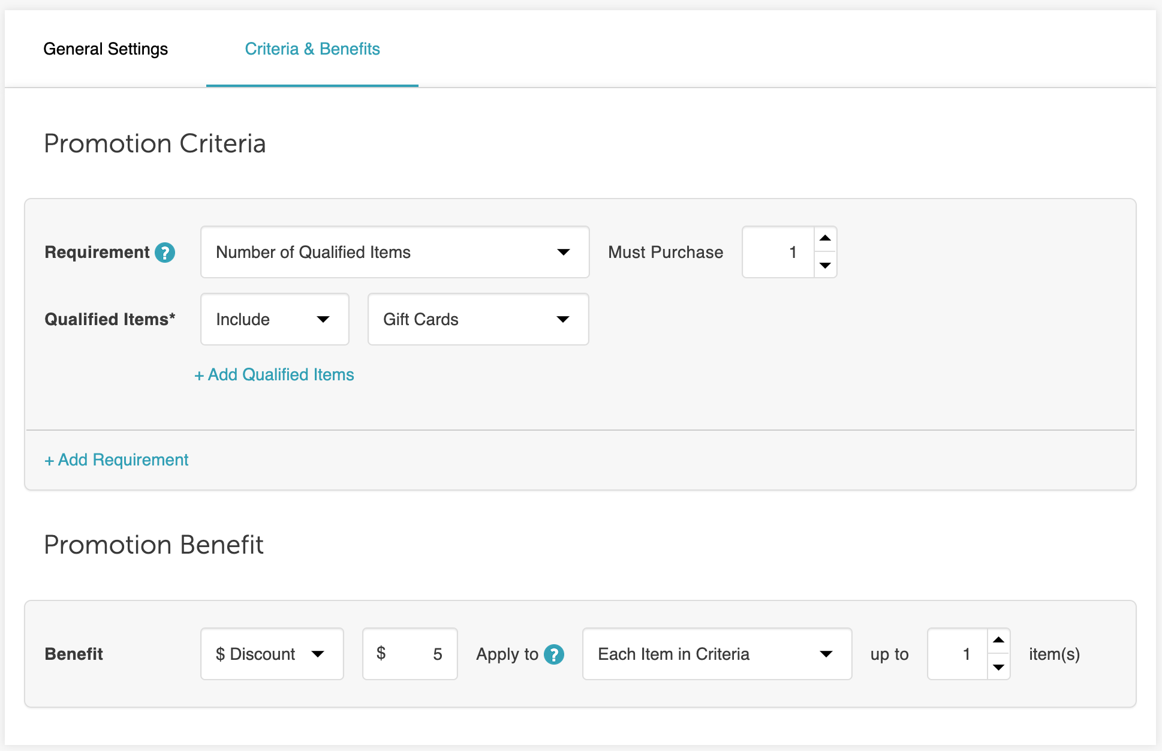Viewport: 1162px width, 751px height.
Task: Open the $ Discount benefit type dropdown
Action: pos(272,654)
